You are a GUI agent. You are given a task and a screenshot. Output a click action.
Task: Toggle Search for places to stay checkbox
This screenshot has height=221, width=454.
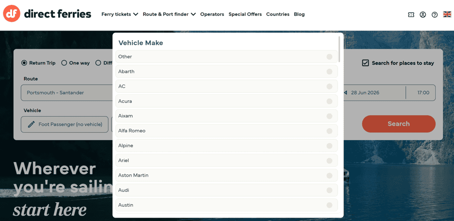365,63
